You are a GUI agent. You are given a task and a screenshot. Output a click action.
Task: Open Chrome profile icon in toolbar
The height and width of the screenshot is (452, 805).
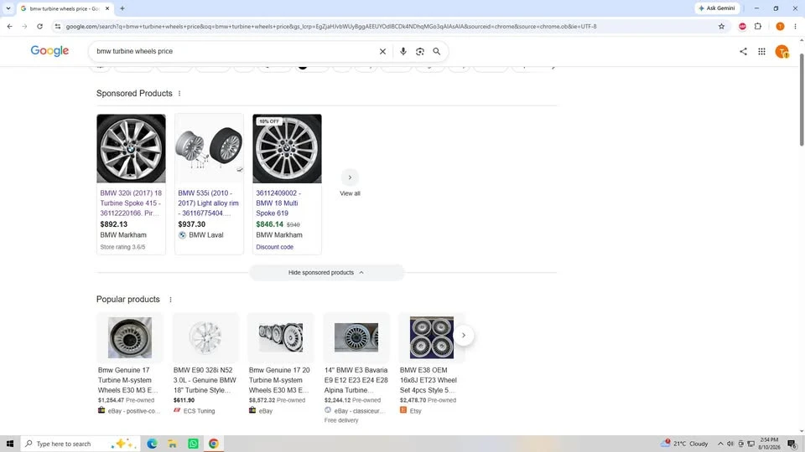click(x=780, y=26)
